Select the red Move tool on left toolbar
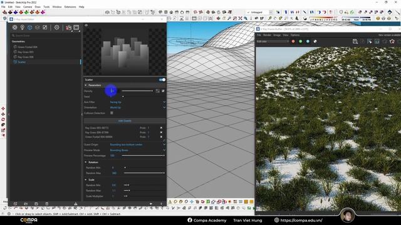 [3, 109]
